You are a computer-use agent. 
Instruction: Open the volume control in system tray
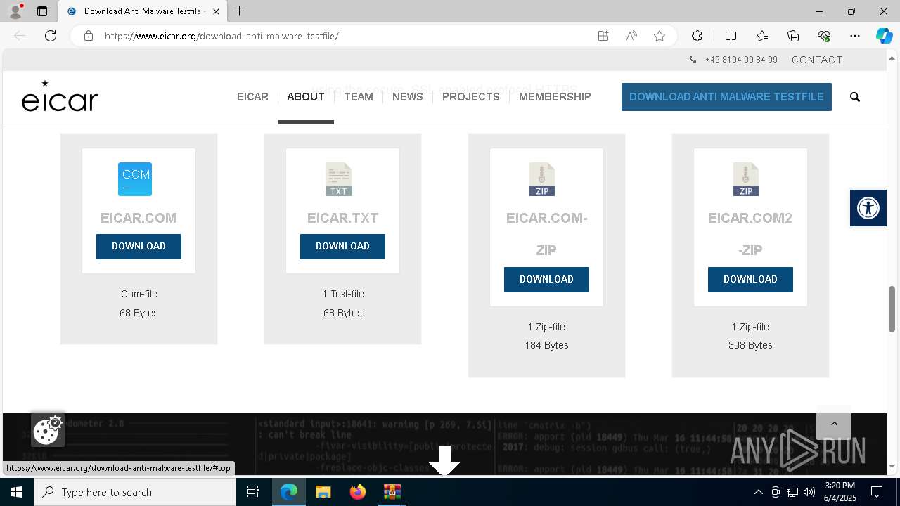point(809,492)
